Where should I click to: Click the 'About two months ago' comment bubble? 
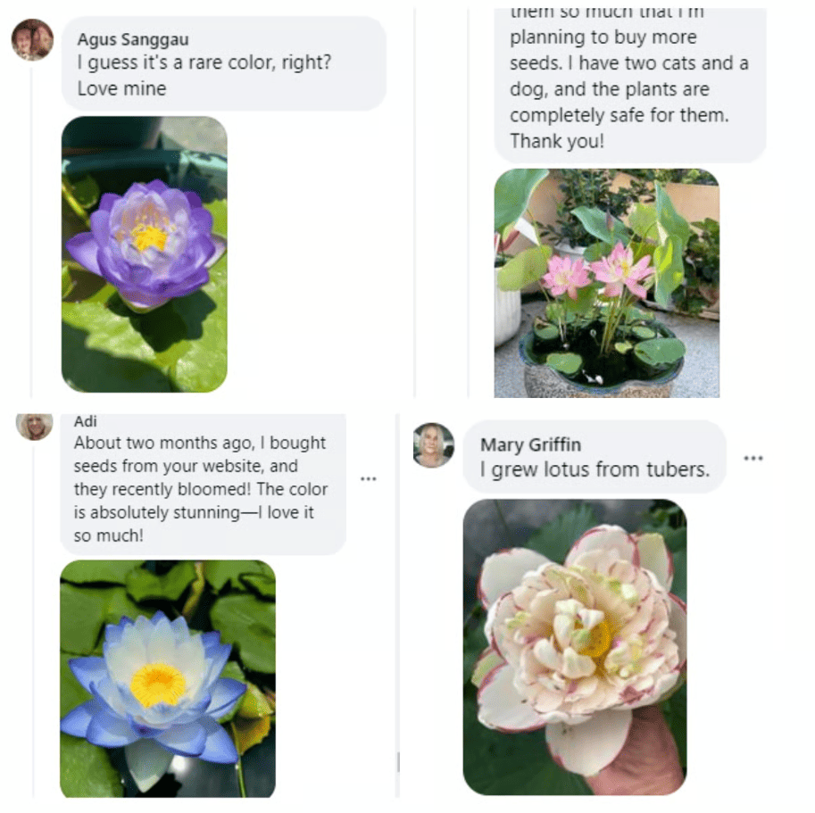[203, 484]
